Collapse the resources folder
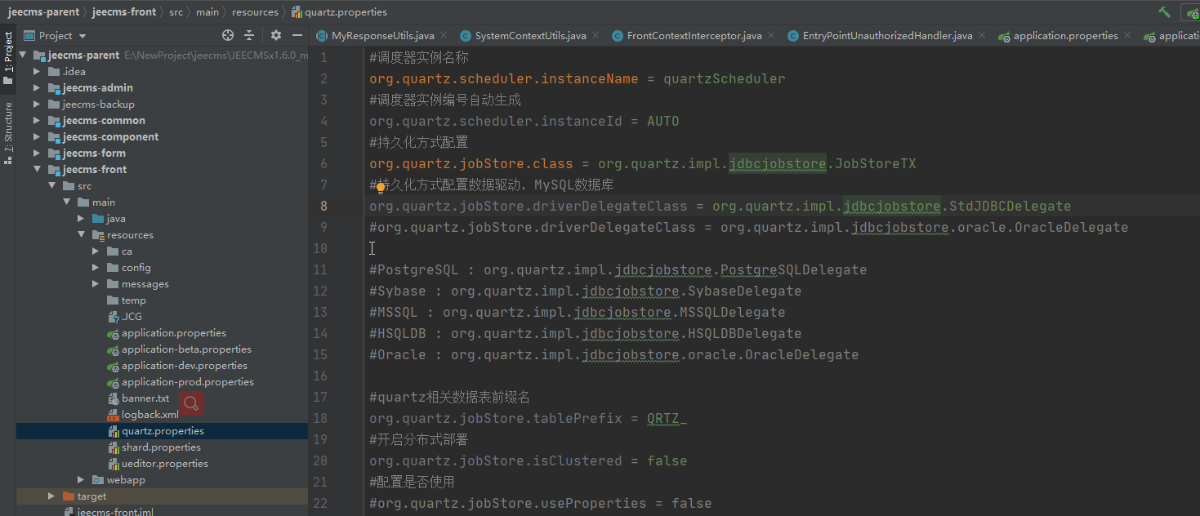The image size is (1200, 516). [81, 235]
